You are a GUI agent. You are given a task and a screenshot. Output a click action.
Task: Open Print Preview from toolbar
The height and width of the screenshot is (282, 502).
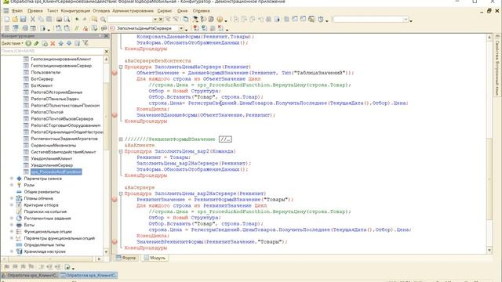(67, 20)
